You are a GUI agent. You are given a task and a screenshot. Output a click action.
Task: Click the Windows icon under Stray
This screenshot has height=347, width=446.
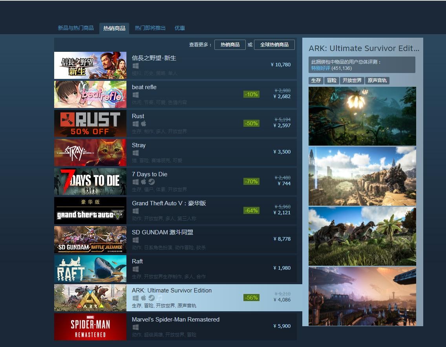[x=135, y=153]
